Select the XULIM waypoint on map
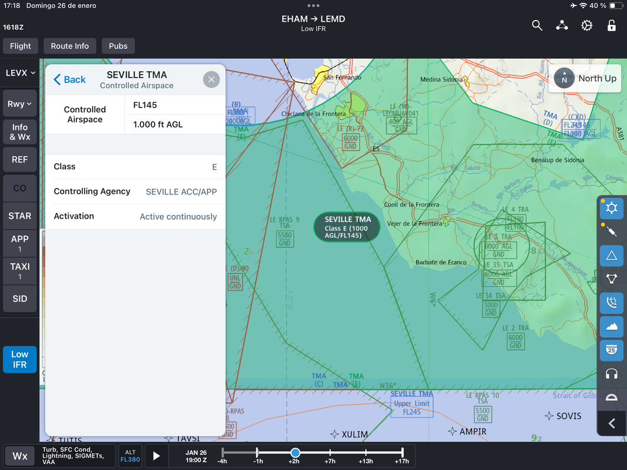This screenshot has height=470, width=627. [x=349, y=434]
